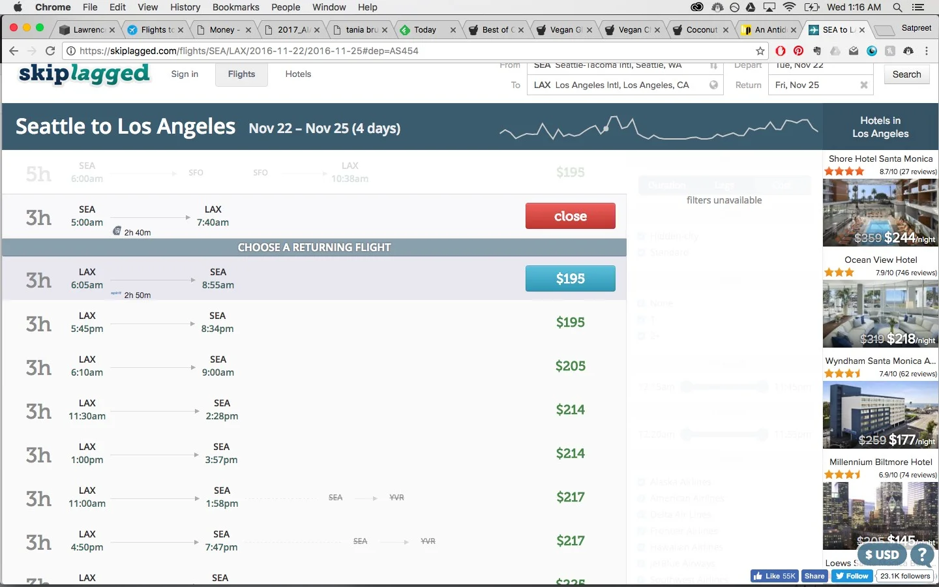Close the 'SEA to L' tab
The image size is (939, 587).
(862, 30)
